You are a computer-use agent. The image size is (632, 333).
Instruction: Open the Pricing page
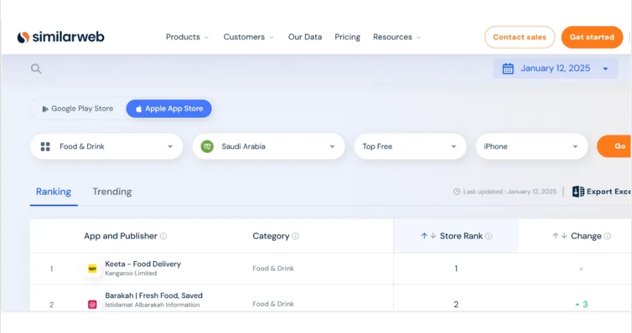(x=348, y=37)
